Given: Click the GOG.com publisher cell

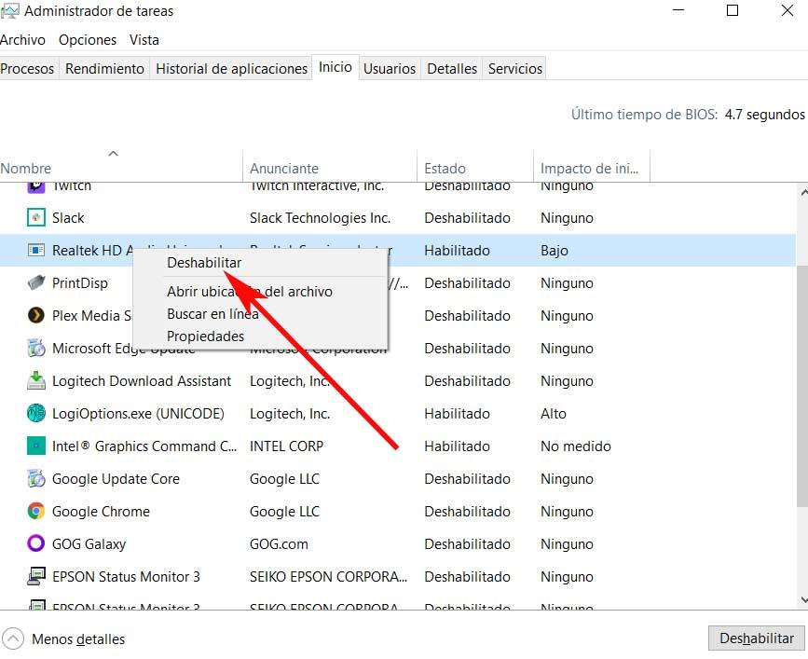Looking at the screenshot, I should tap(279, 544).
